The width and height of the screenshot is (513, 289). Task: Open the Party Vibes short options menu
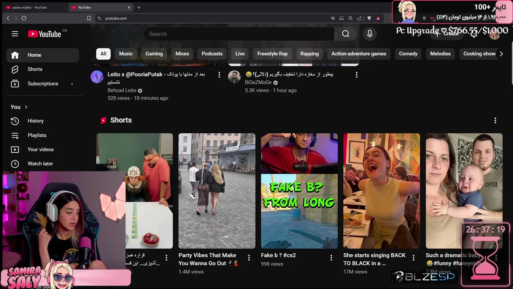pos(249,258)
